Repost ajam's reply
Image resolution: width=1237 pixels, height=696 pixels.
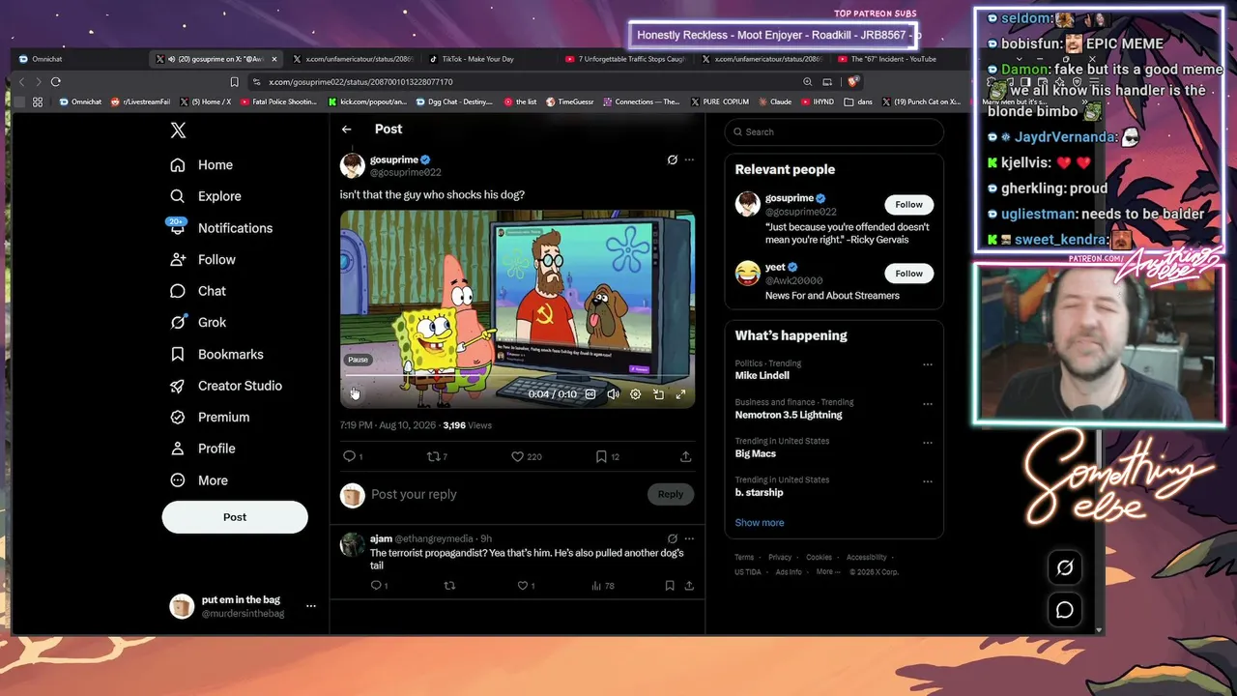click(448, 586)
